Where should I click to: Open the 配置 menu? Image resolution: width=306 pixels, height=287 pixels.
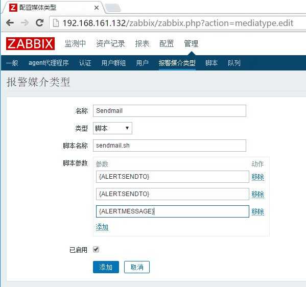point(167,43)
